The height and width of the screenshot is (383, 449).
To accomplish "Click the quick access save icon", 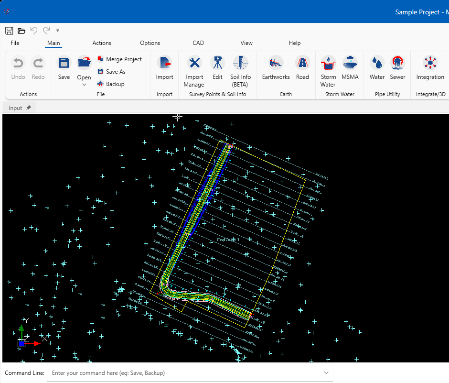I will pyautogui.click(x=9, y=31).
